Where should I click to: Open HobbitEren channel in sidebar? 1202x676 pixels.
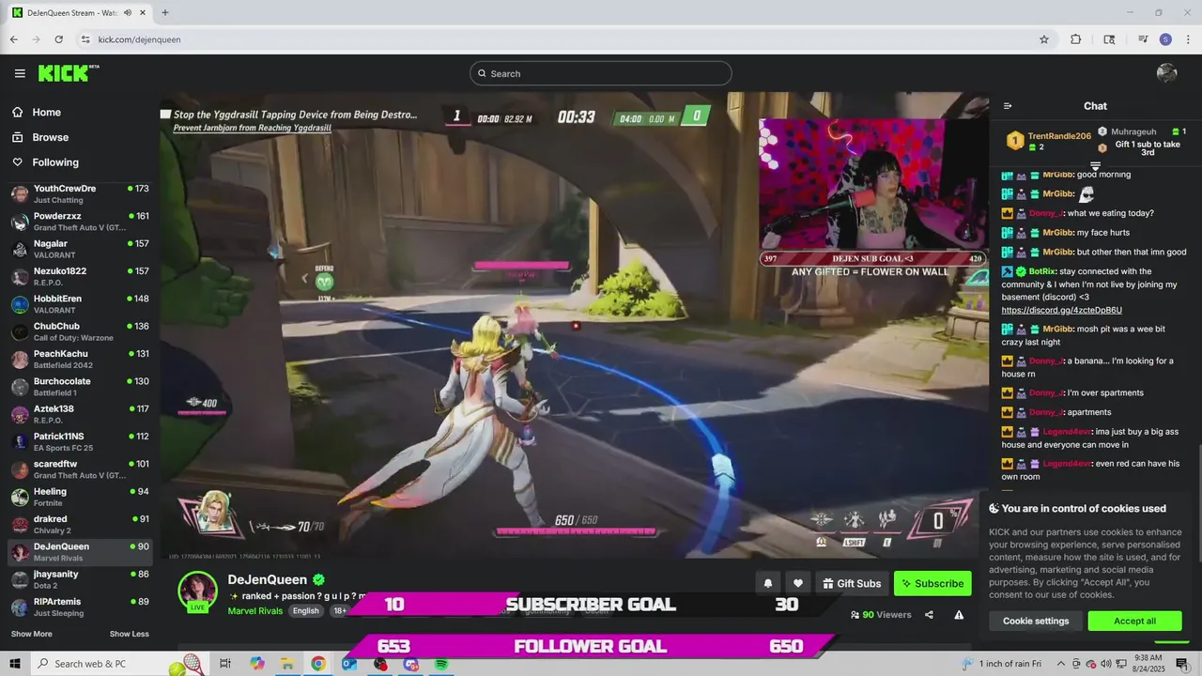[80, 304]
